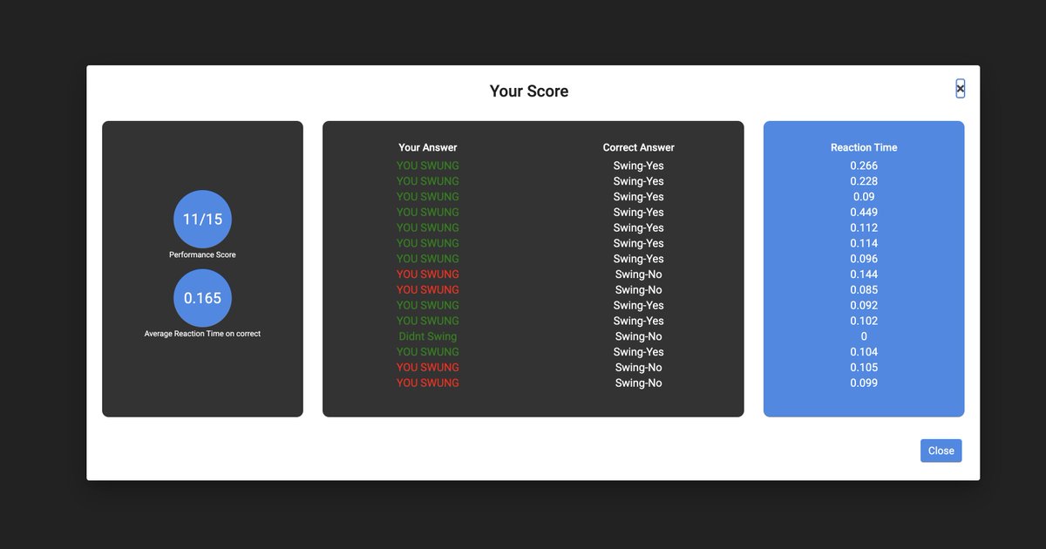Select reaction time value 0.114

coord(864,243)
